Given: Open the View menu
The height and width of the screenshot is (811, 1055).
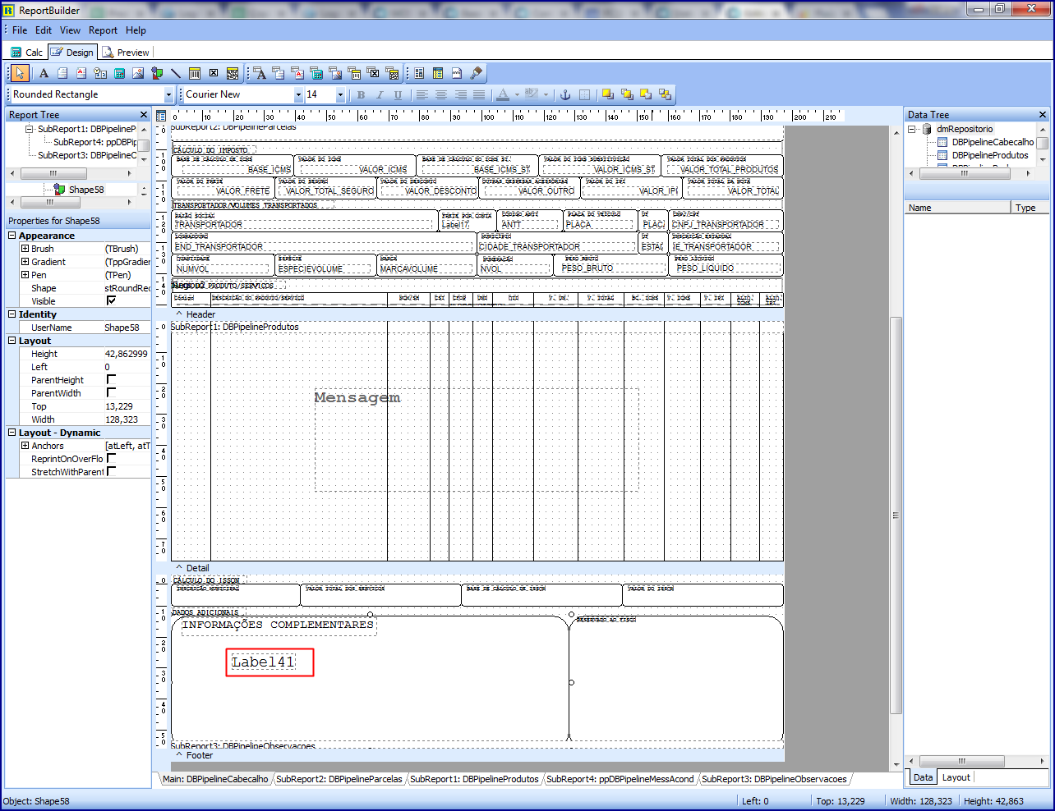Looking at the screenshot, I should click(x=70, y=30).
